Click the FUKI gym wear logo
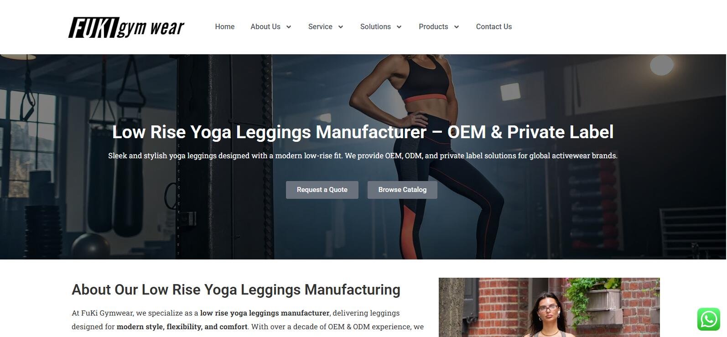Viewport: 727px width, 337px height. click(x=126, y=27)
